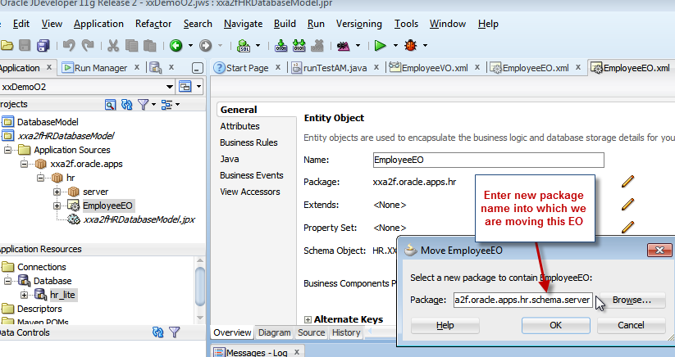Expand the EmployeeEO tree node
The height and width of the screenshot is (357, 675).
tap(57, 206)
